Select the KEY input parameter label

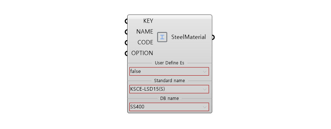click(148, 21)
